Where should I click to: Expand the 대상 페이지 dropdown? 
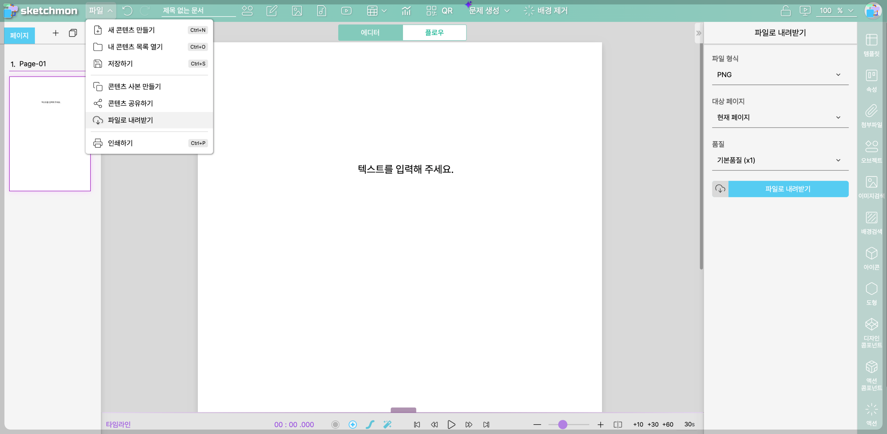(x=780, y=117)
